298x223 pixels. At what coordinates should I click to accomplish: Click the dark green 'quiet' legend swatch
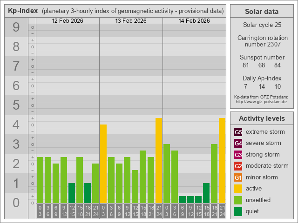point(238,211)
